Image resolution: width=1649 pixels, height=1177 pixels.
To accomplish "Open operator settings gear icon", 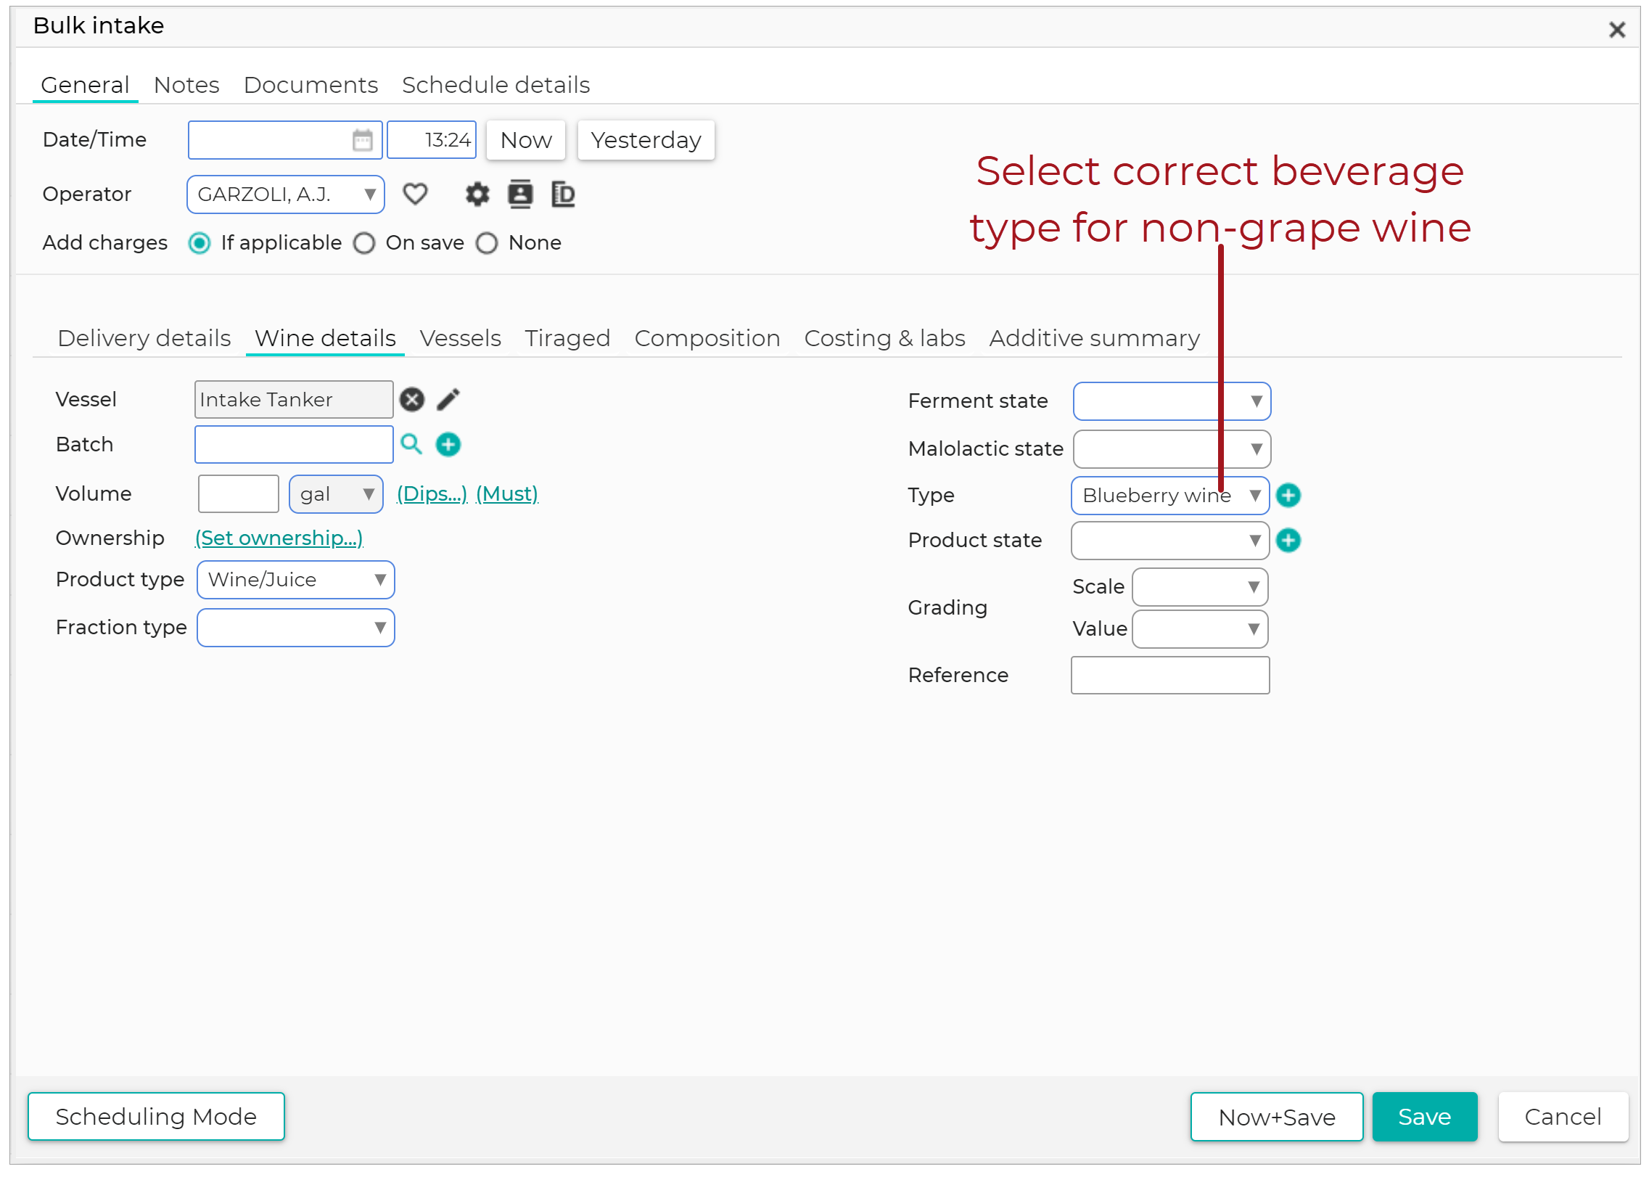I will coord(477,194).
